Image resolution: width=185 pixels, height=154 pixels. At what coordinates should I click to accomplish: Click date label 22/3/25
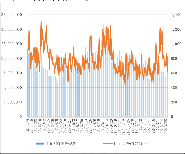[166, 126]
